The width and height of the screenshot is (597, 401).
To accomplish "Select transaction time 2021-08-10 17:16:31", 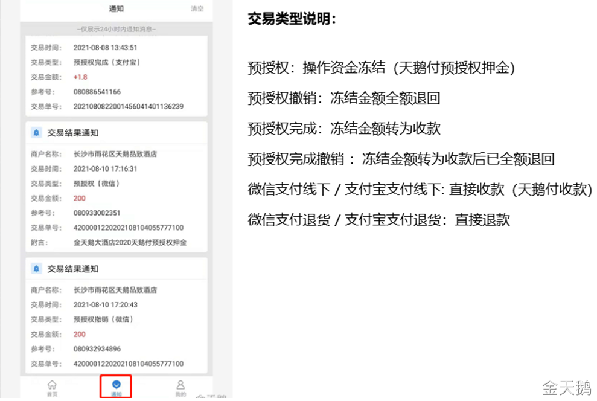I will (105, 168).
